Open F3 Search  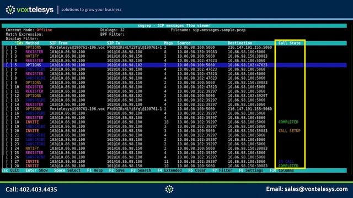pos(141,170)
